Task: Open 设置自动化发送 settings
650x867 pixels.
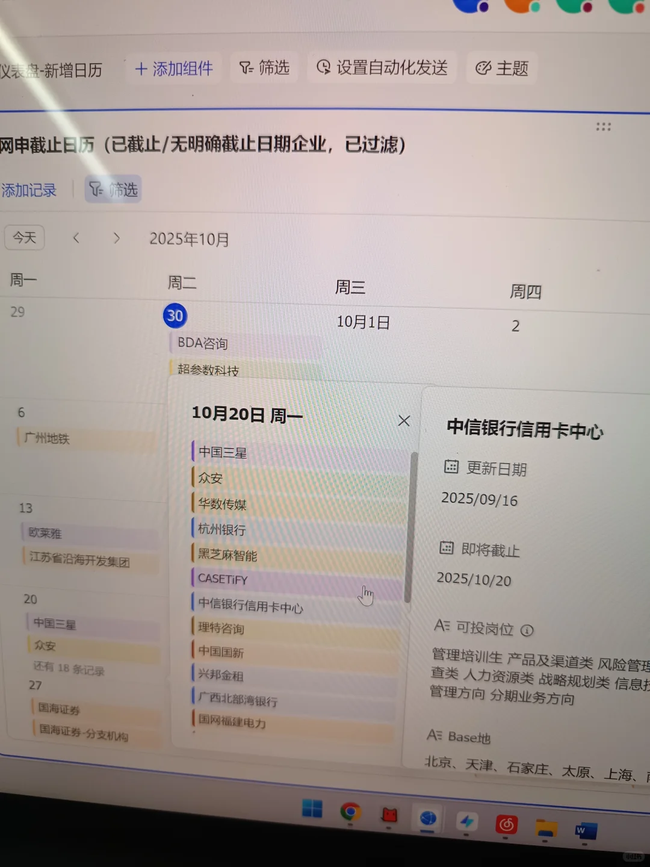Action: tap(382, 67)
